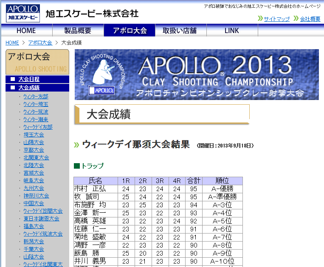Open the 製品概要 navigation tab
The width and height of the screenshot is (324, 267).
coord(78,31)
